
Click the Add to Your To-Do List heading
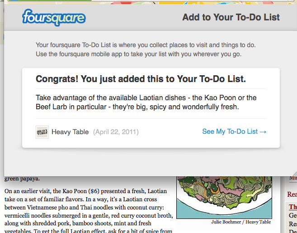231,18
